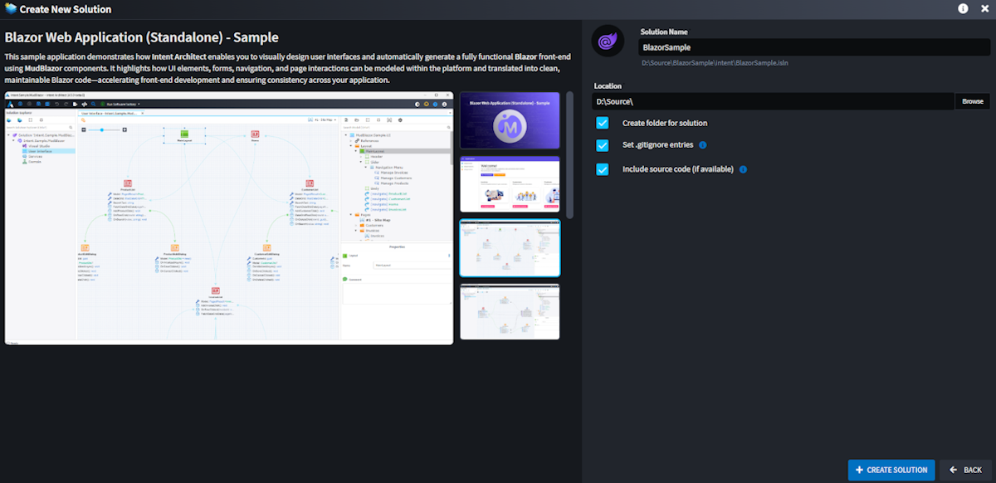Go back with the Back button
Viewport: 996px width, 483px height.
[x=964, y=470]
